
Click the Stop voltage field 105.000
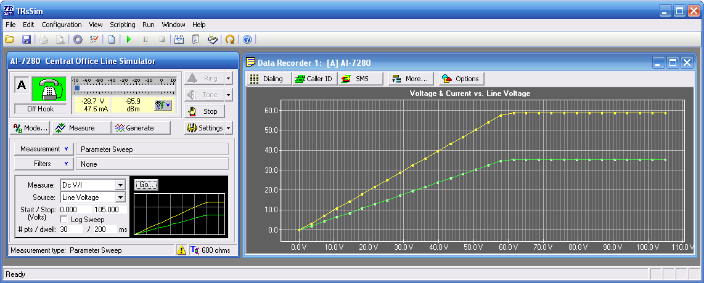(110, 210)
